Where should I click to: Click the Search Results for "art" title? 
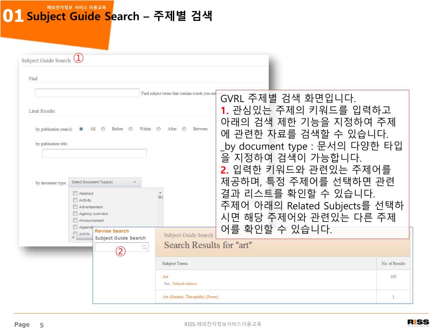(x=208, y=245)
